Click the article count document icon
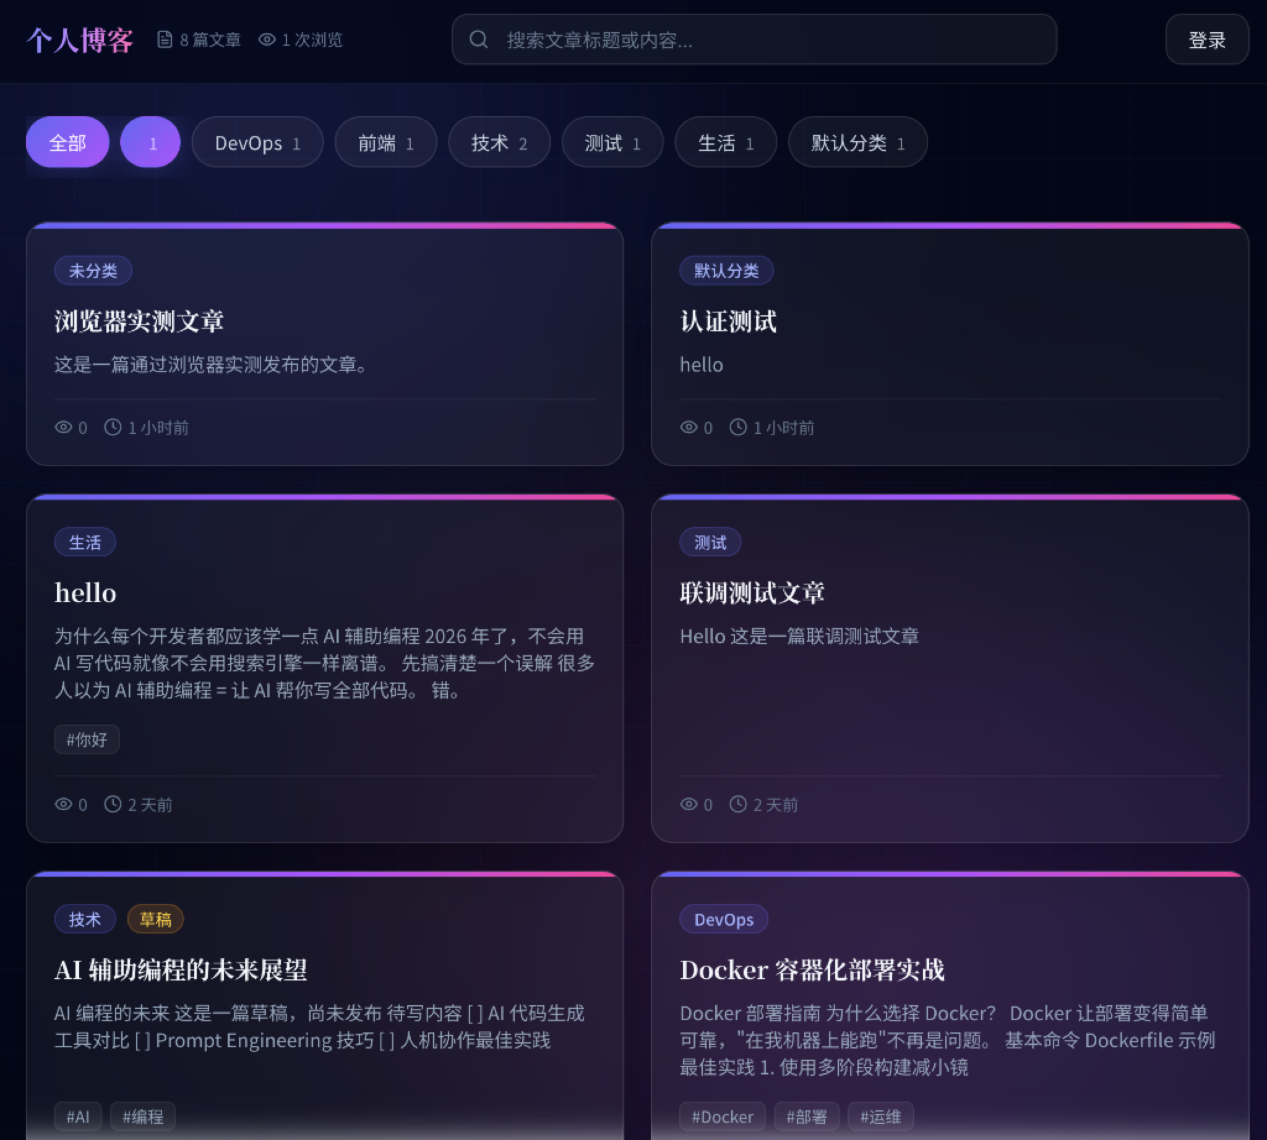 coord(165,40)
